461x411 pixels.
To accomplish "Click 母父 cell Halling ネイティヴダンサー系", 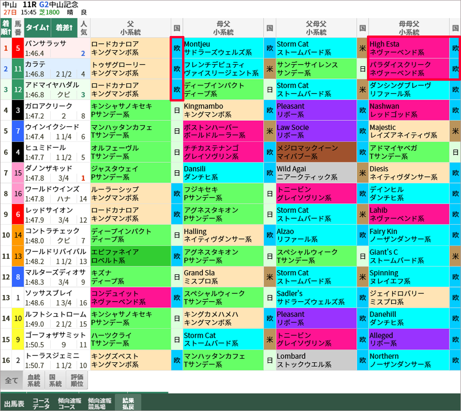I will (223, 235).
